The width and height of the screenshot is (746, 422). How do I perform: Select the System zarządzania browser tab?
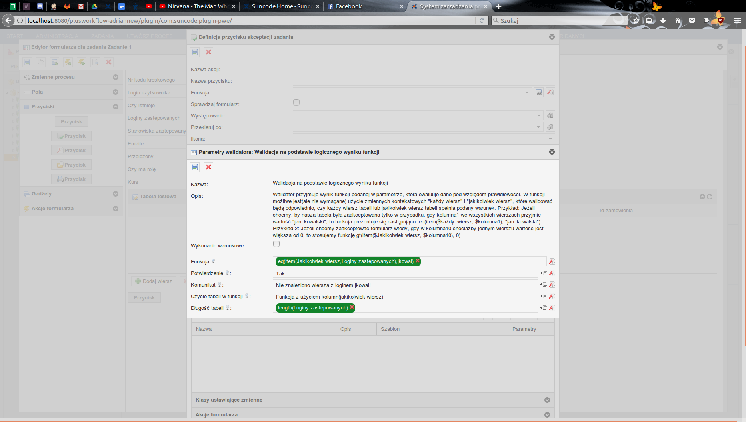coord(450,6)
